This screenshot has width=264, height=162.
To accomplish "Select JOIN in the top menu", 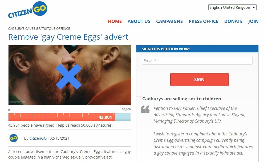I will (x=253, y=21).
